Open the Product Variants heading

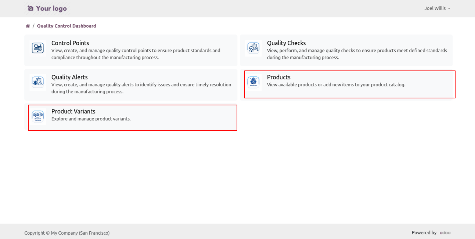coord(73,111)
